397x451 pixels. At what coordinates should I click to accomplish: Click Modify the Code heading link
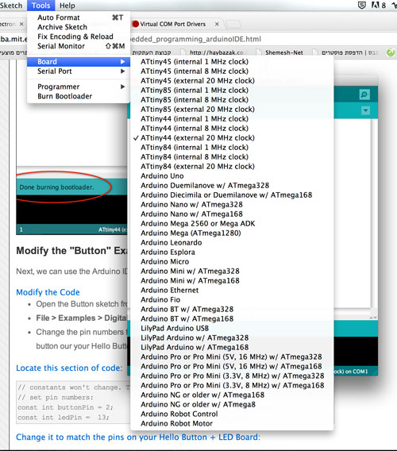pos(48,292)
